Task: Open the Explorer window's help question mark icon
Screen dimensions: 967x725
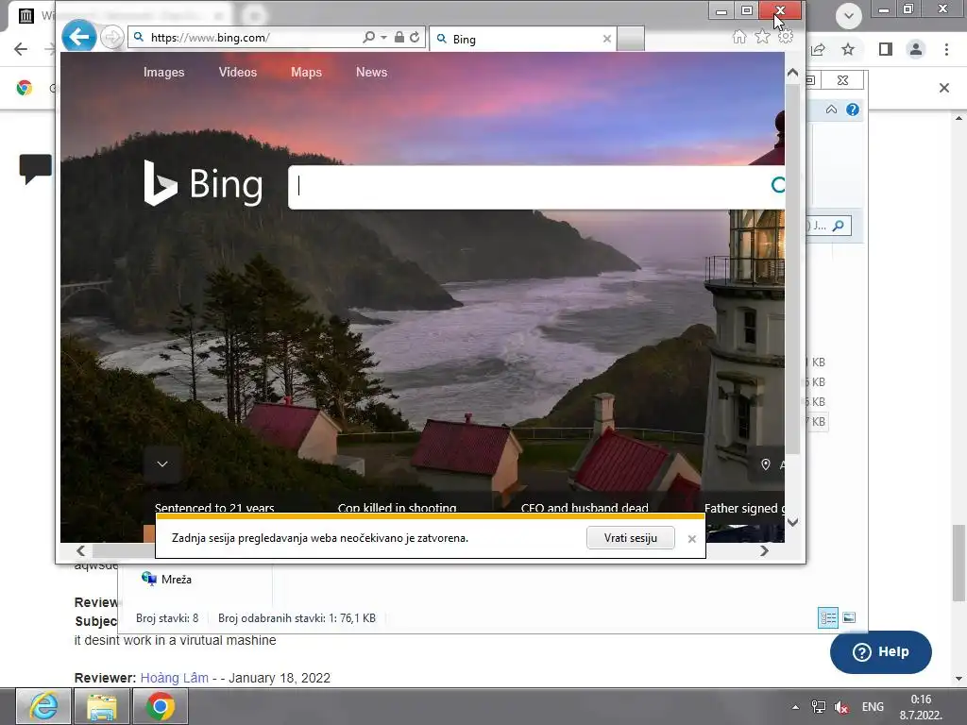Action: coord(853,110)
